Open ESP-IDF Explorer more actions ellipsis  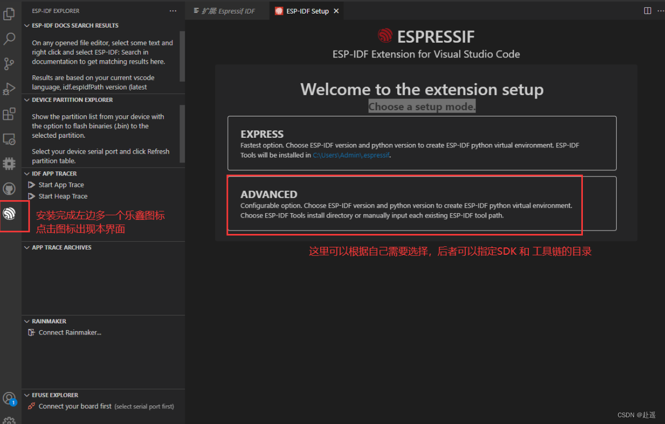(173, 11)
